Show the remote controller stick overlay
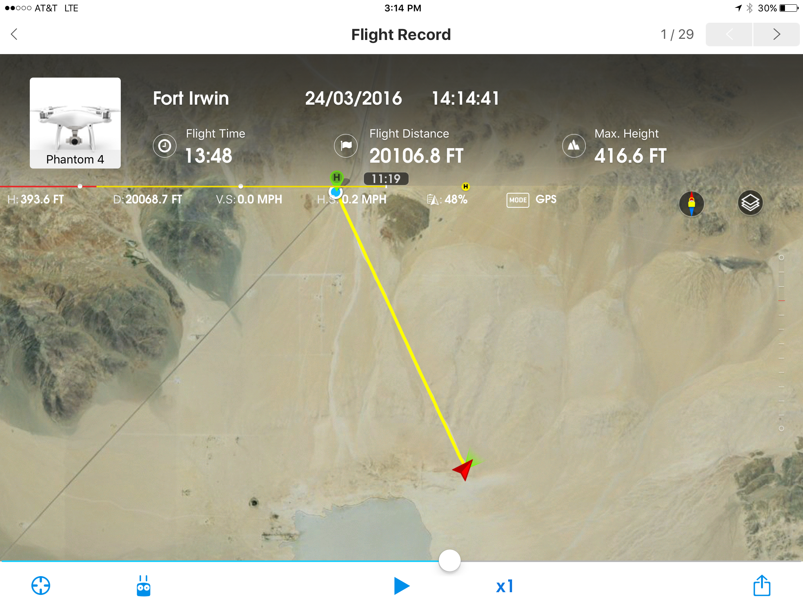Screen dimensions: 803x602 [x=144, y=586]
